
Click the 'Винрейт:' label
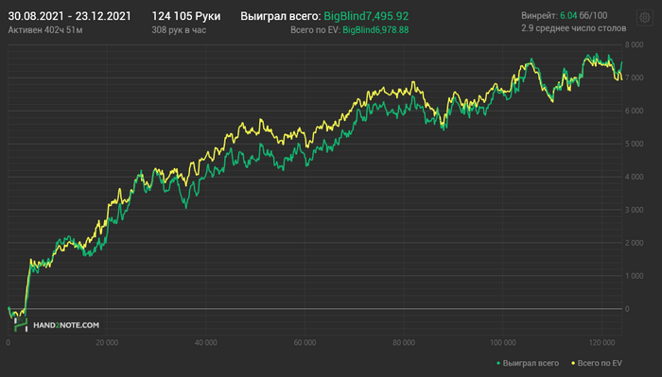click(x=540, y=16)
